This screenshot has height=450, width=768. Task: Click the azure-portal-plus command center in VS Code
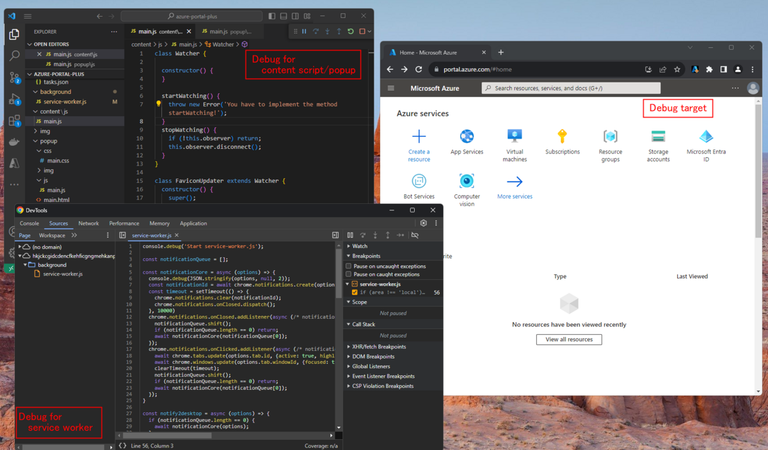pyautogui.click(x=191, y=16)
